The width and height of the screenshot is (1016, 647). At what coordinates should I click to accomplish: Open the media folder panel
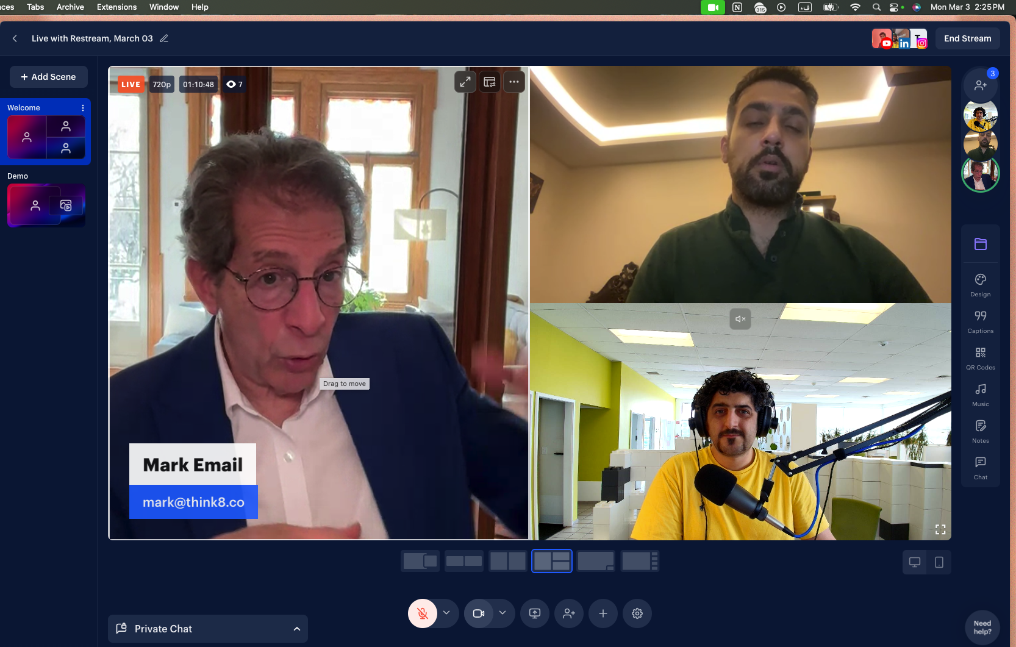coord(981,244)
